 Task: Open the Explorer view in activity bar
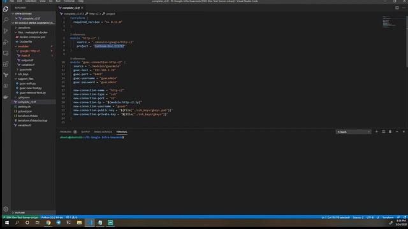pos(6,9)
